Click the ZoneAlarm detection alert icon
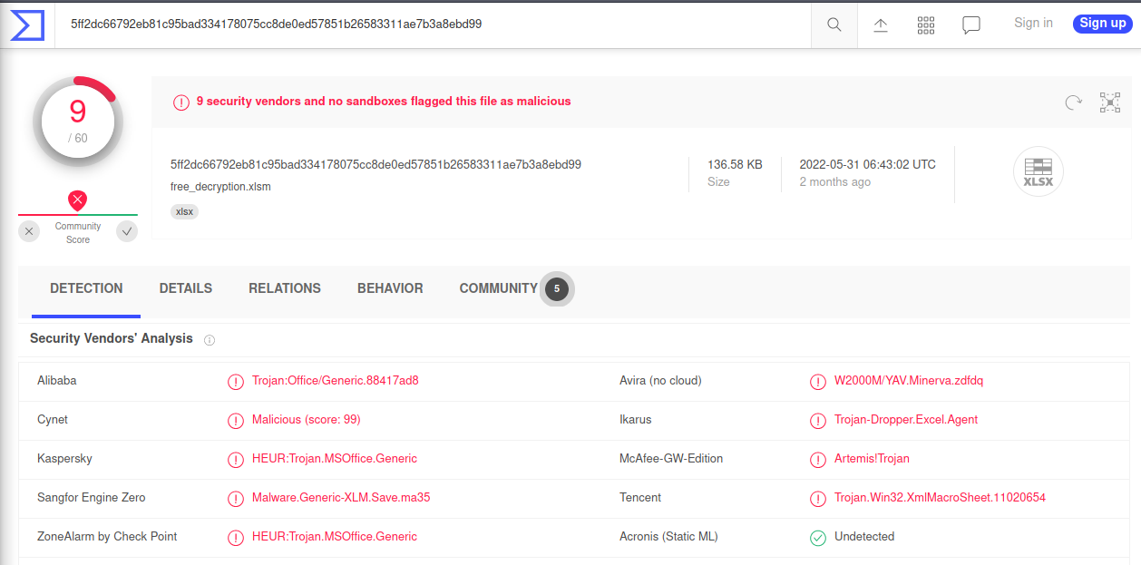Viewport: 1141px width, 565px height. click(x=236, y=538)
